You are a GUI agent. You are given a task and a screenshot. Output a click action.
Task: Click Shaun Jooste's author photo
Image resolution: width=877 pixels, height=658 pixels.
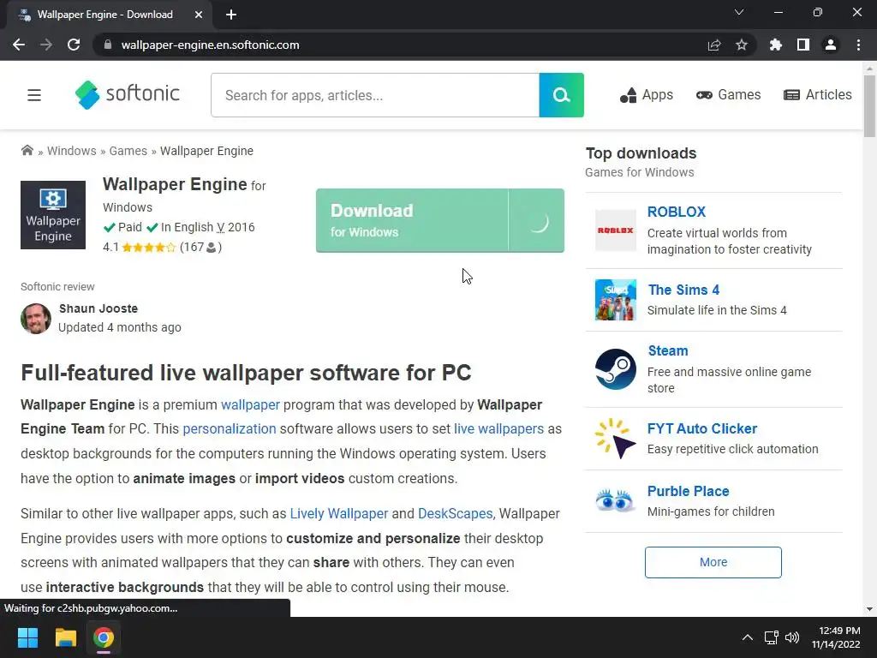tap(36, 319)
